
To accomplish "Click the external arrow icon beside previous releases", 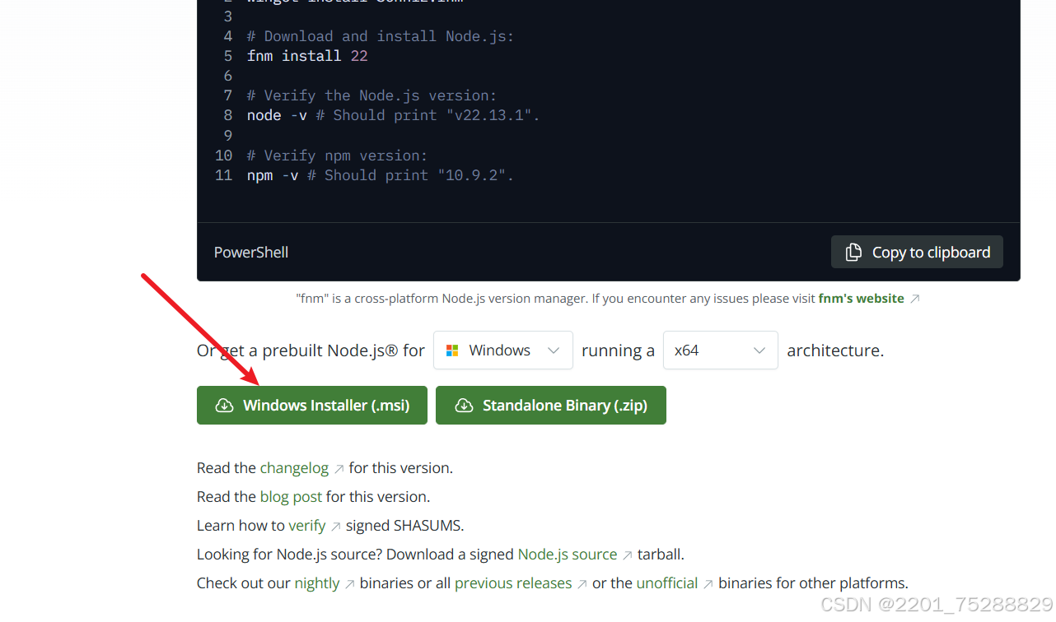I will (x=582, y=584).
